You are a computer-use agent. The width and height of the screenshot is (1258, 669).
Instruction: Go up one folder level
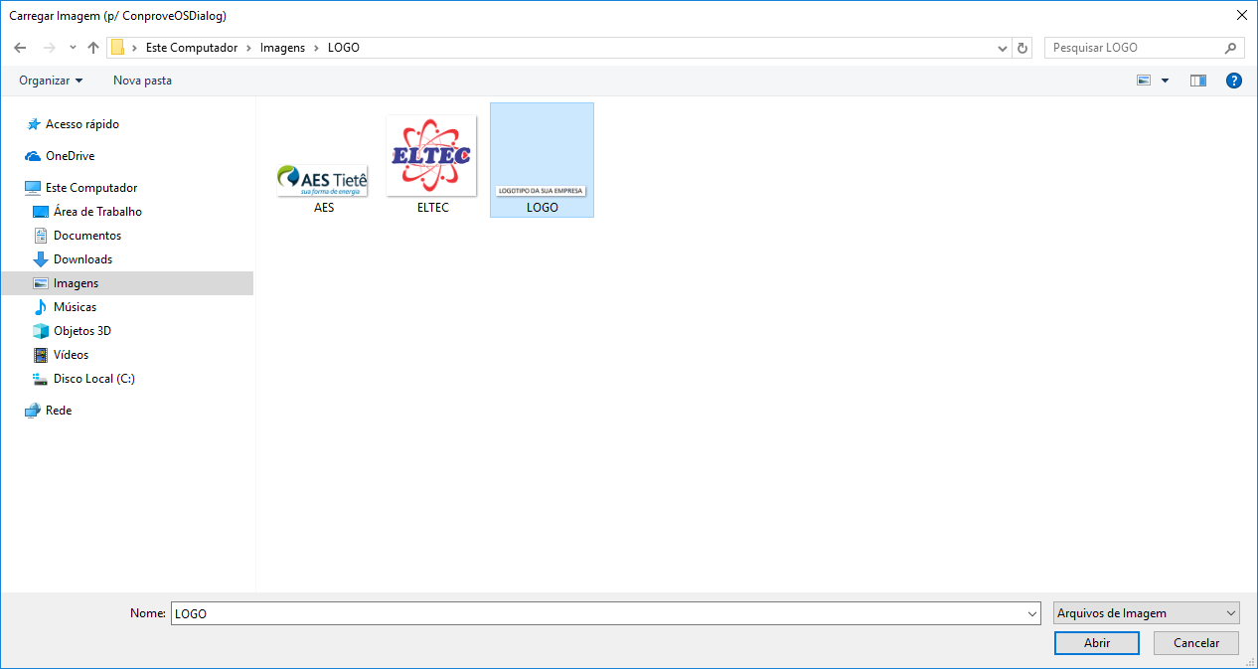pyautogui.click(x=93, y=48)
